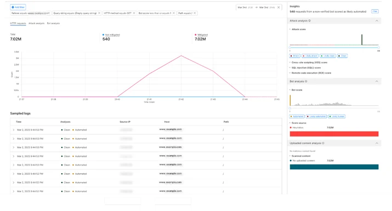Remove the Referer equals filter chip
This screenshot has height=211, width=392.
[x=49, y=13]
